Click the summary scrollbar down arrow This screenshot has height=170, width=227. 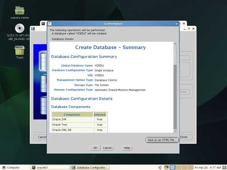pos(175,131)
